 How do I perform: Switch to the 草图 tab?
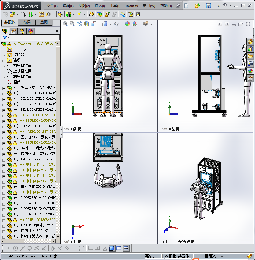pos(44,22)
